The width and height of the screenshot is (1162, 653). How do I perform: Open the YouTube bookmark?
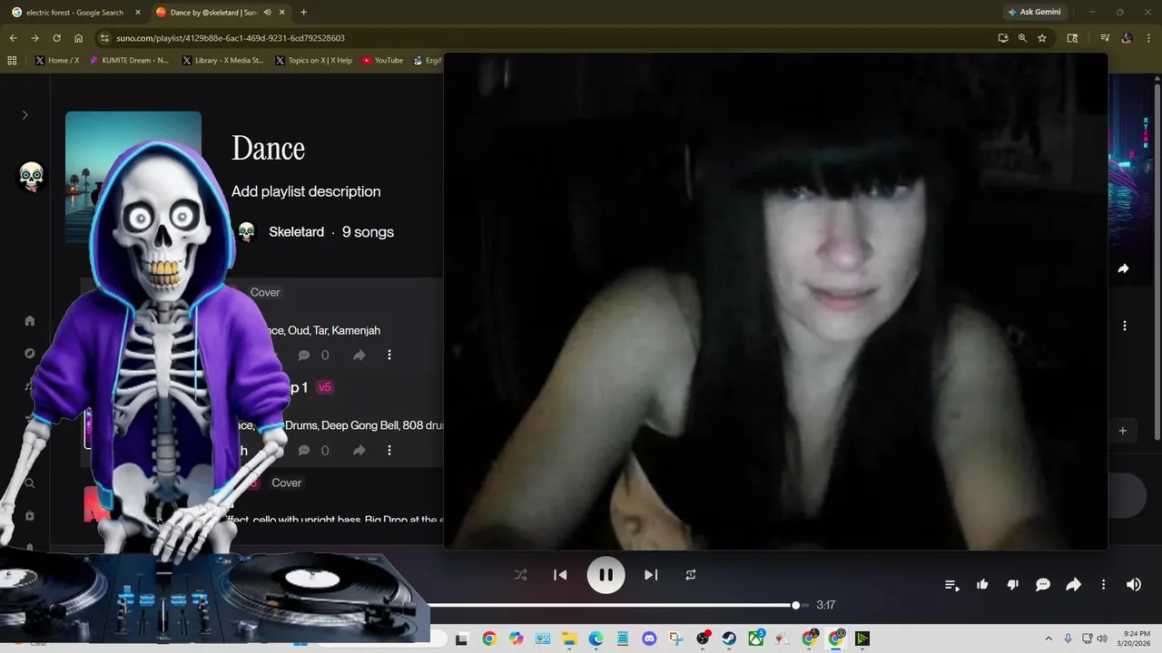click(x=382, y=61)
